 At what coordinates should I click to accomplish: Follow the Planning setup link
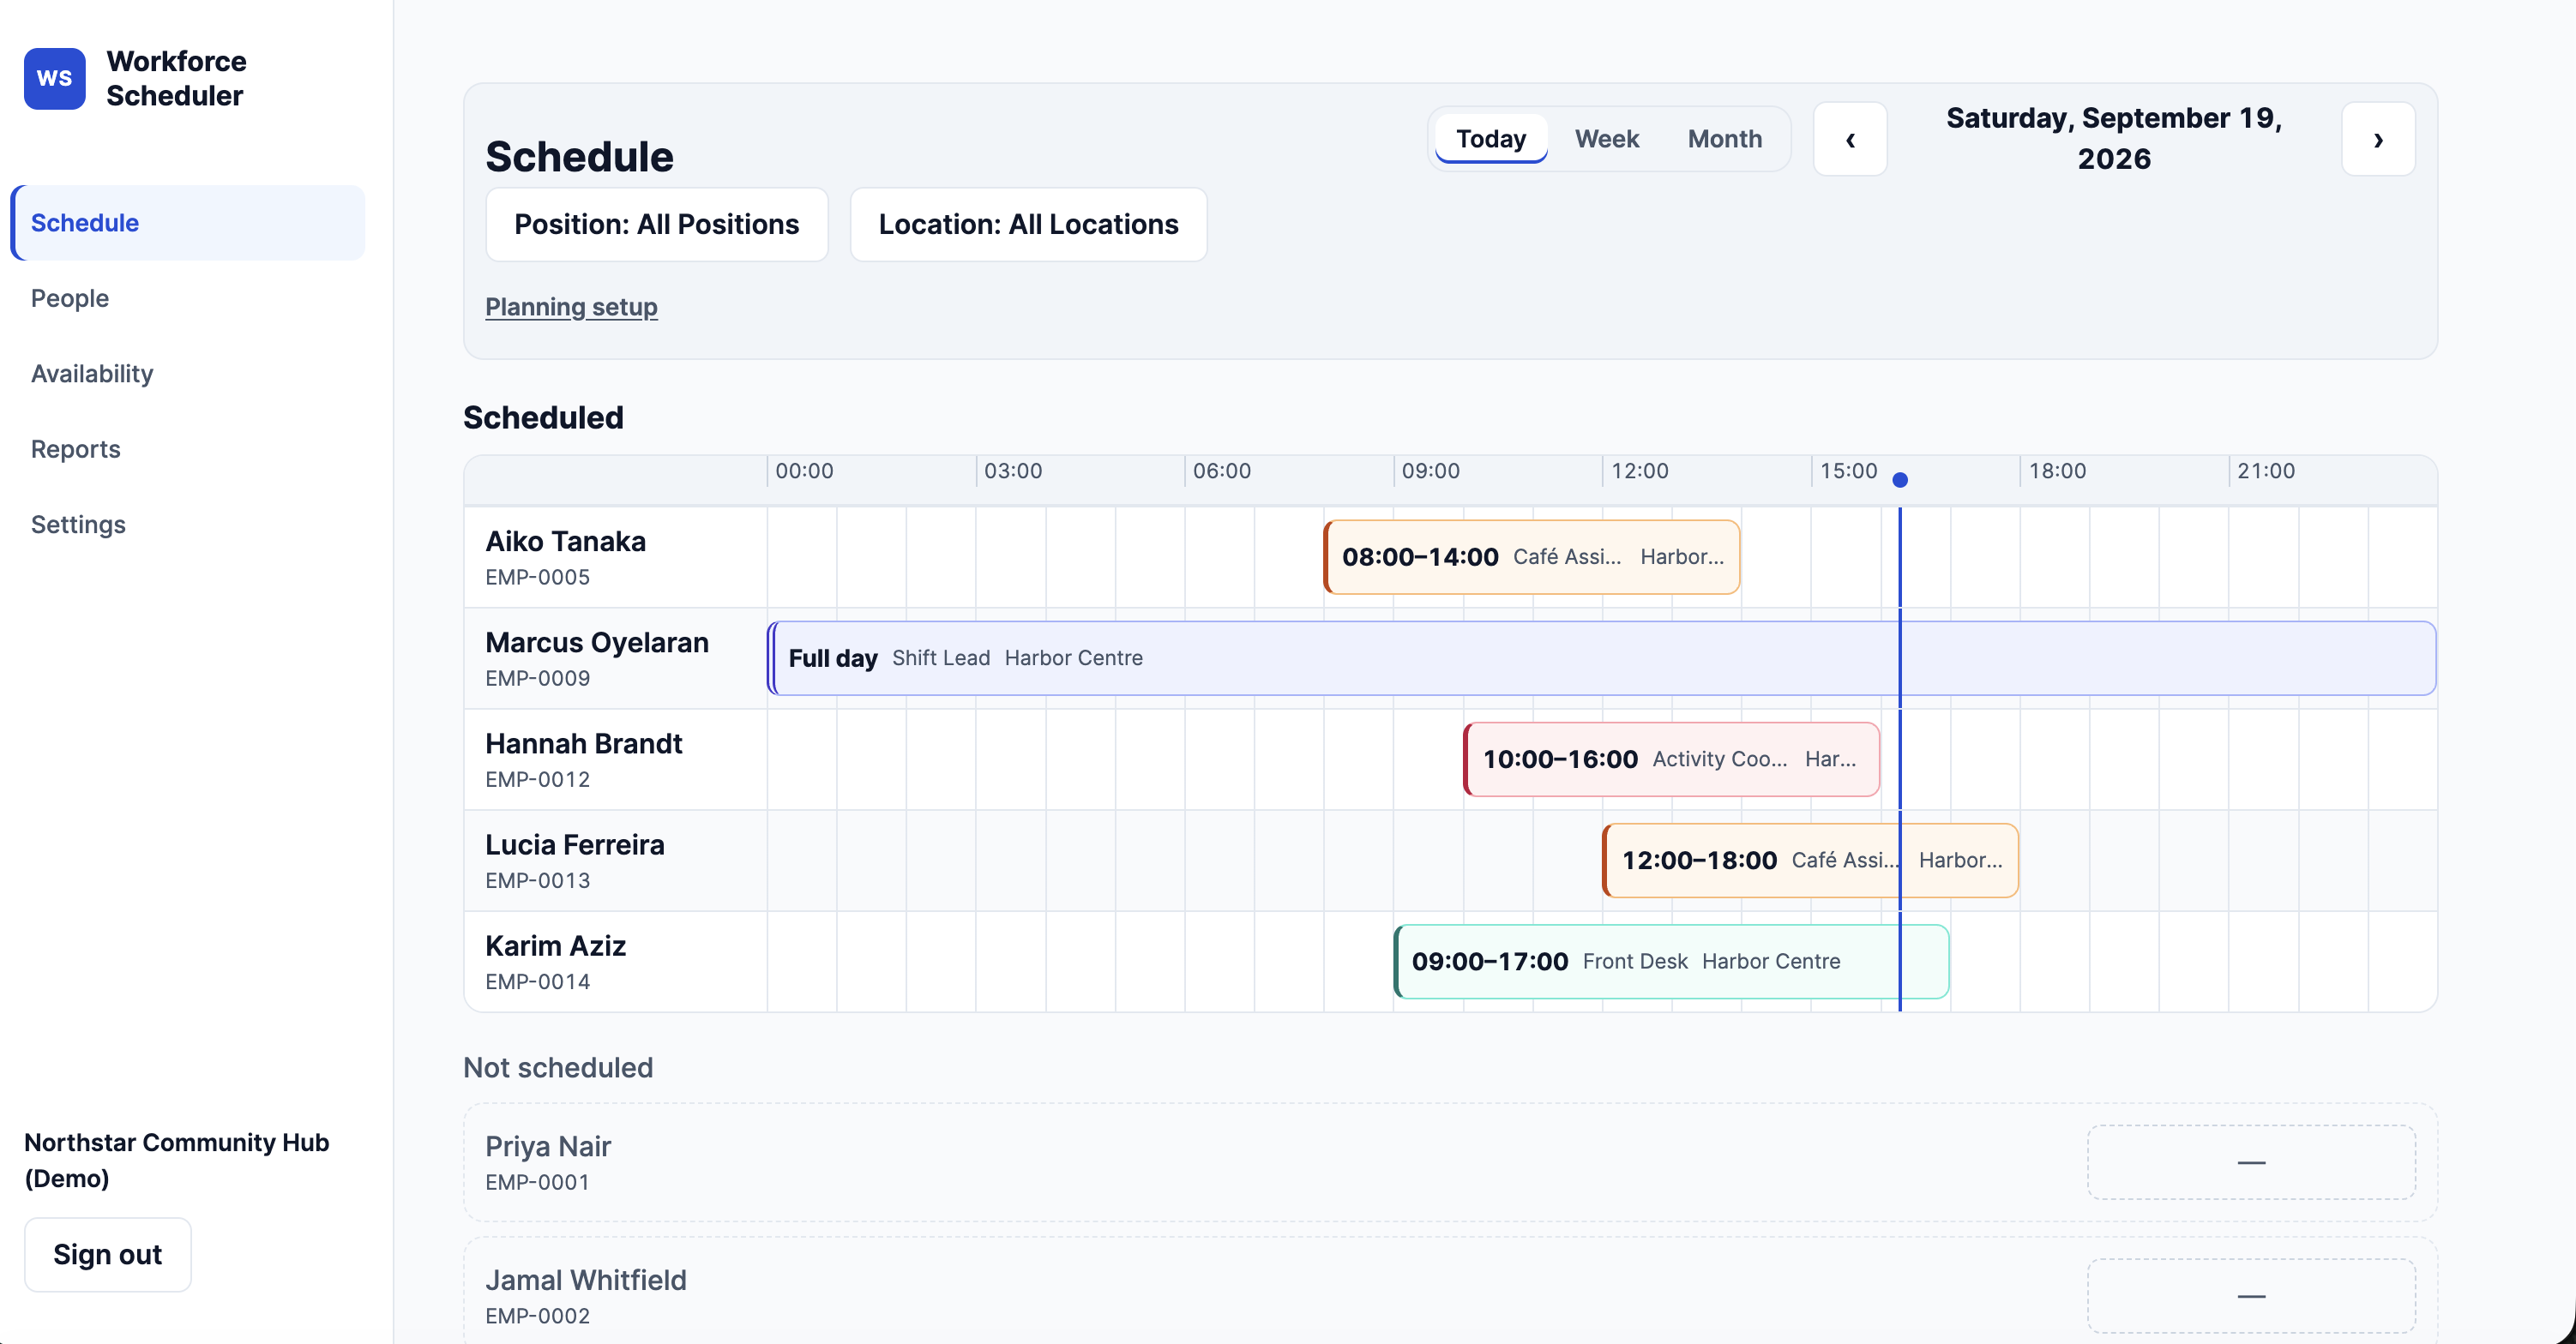click(571, 307)
